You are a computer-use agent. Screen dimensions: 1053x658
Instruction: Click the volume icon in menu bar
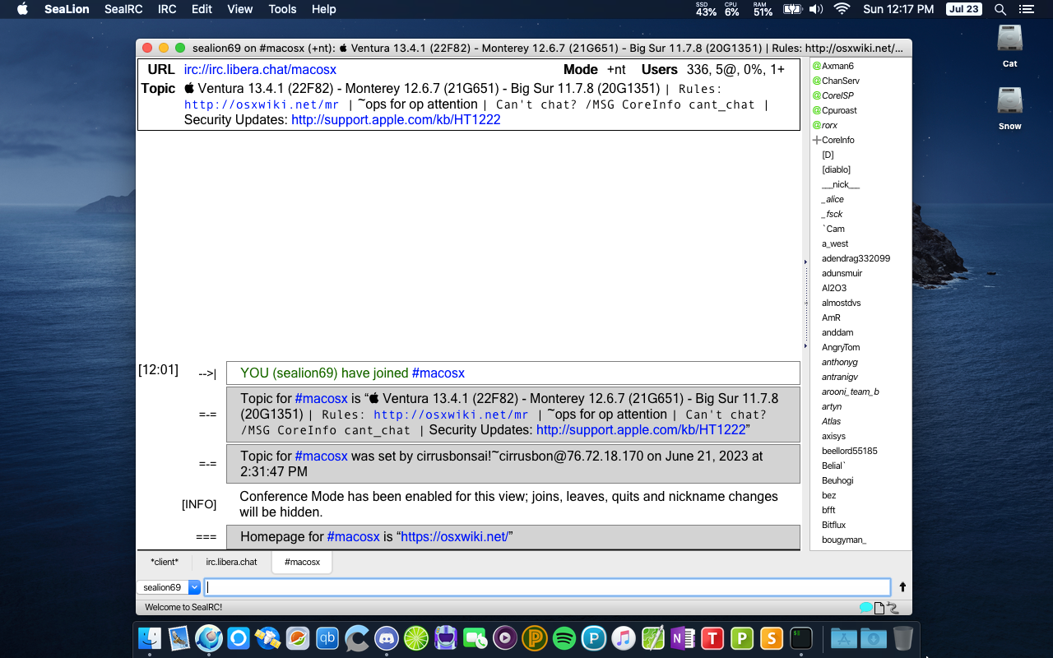pyautogui.click(x=815, y=9)
